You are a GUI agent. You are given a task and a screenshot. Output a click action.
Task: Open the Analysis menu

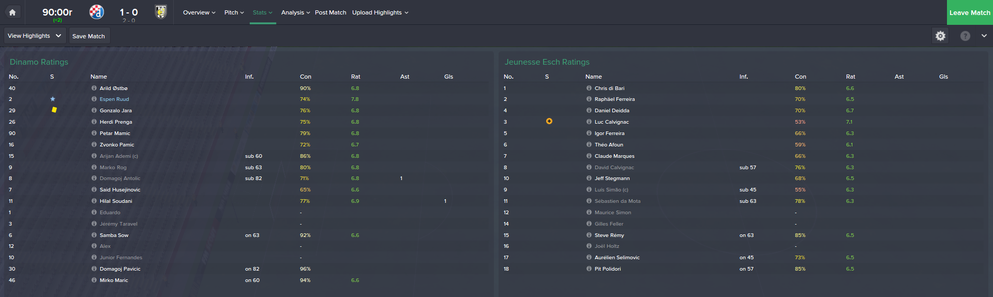295,12
